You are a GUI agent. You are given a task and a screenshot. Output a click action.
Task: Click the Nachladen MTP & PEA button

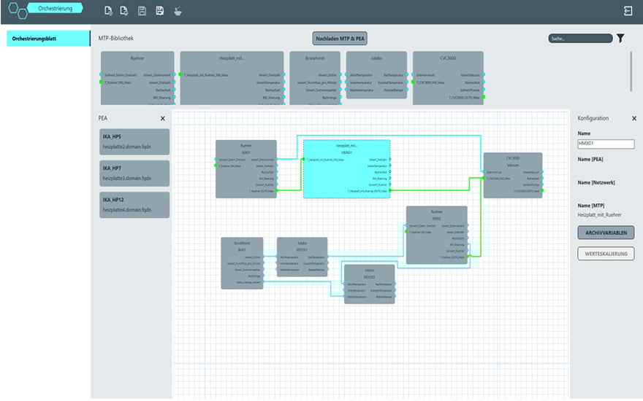pos(340,39)
